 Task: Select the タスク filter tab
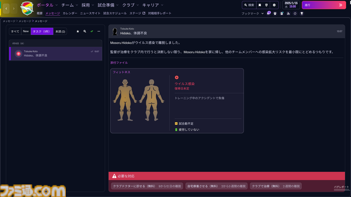pyautogui.click(x=42, y=32)
